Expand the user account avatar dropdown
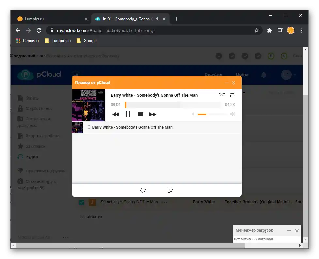Viewport: 319px width, 259px height. pyautogui.click(x=288, y=75)
